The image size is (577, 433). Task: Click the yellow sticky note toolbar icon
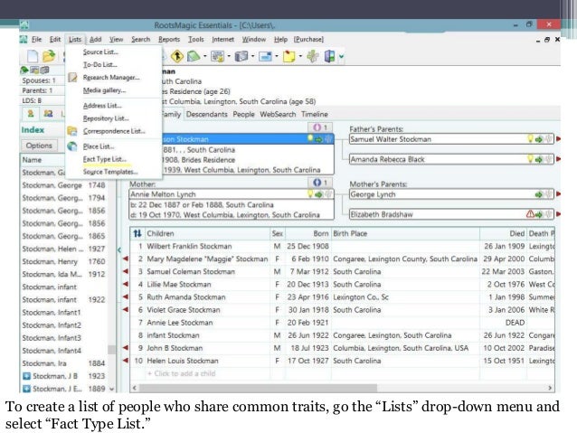point(288,56)
